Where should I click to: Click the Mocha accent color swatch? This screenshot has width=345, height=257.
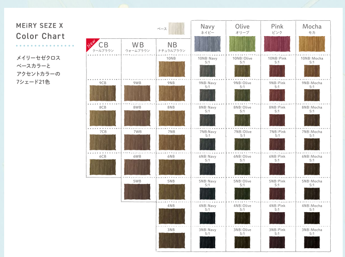(x=312, y=44)
